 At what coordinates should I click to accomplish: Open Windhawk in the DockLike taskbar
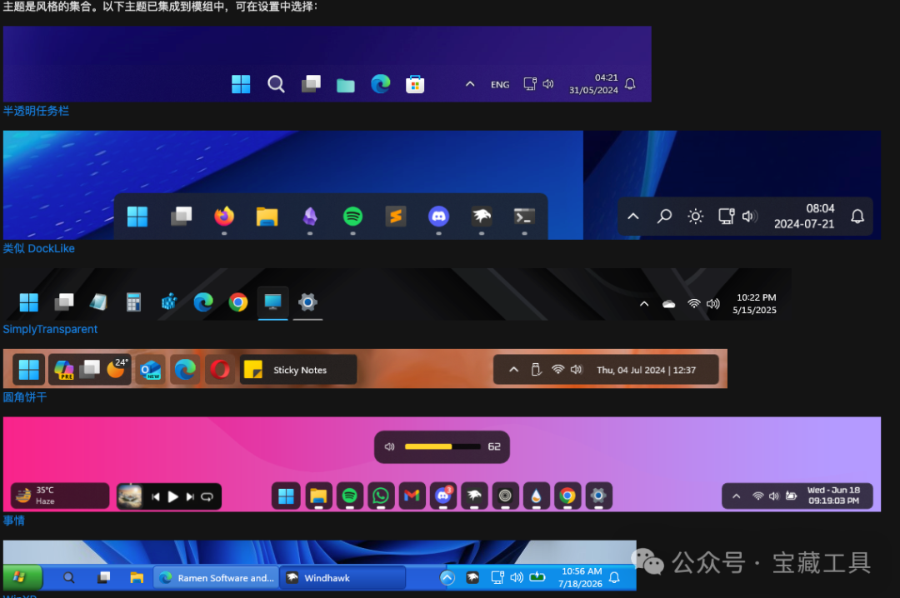pos(482,217)
